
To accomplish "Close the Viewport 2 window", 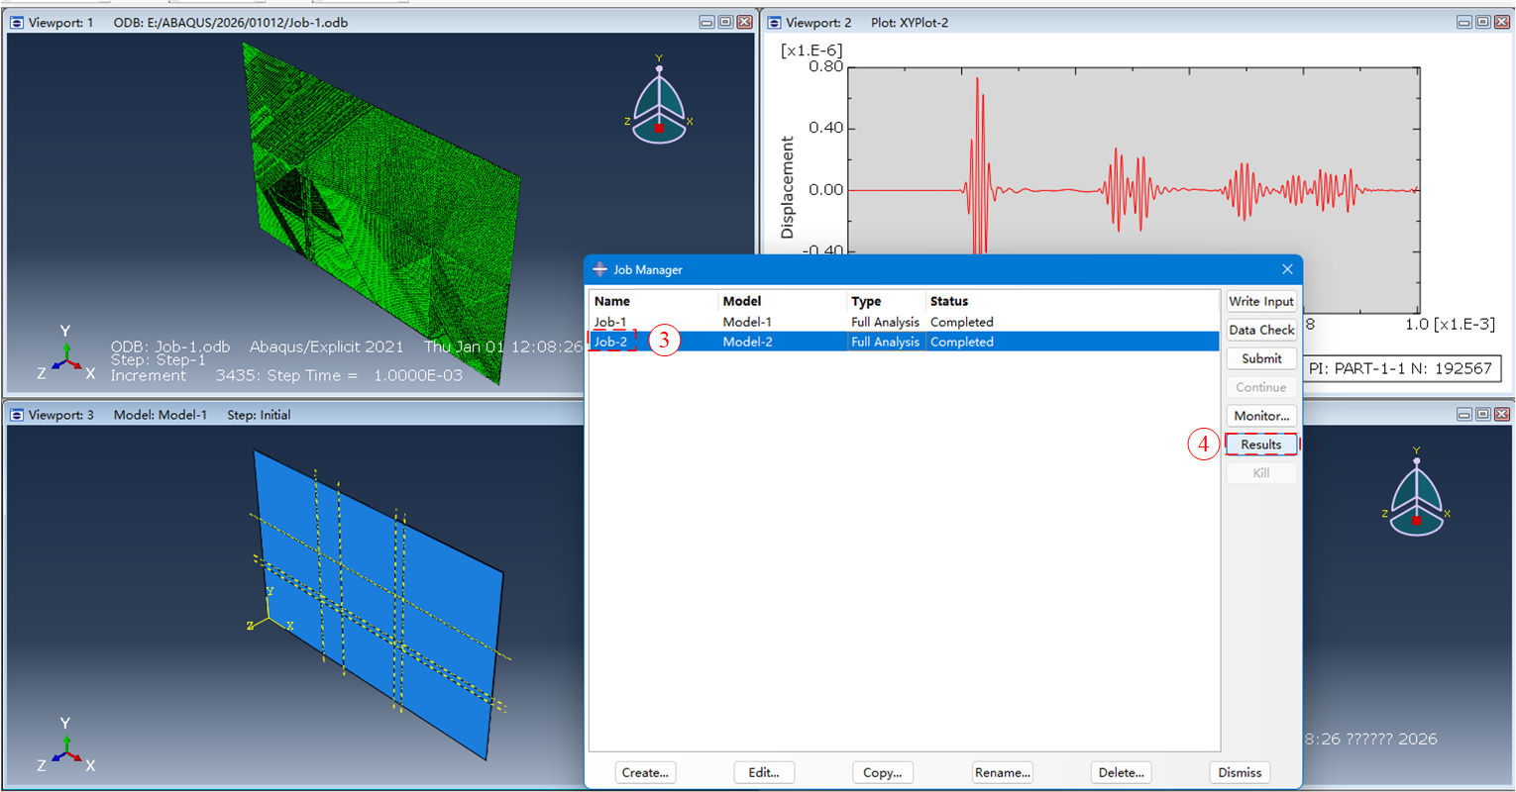I will tap(1502, 23).
